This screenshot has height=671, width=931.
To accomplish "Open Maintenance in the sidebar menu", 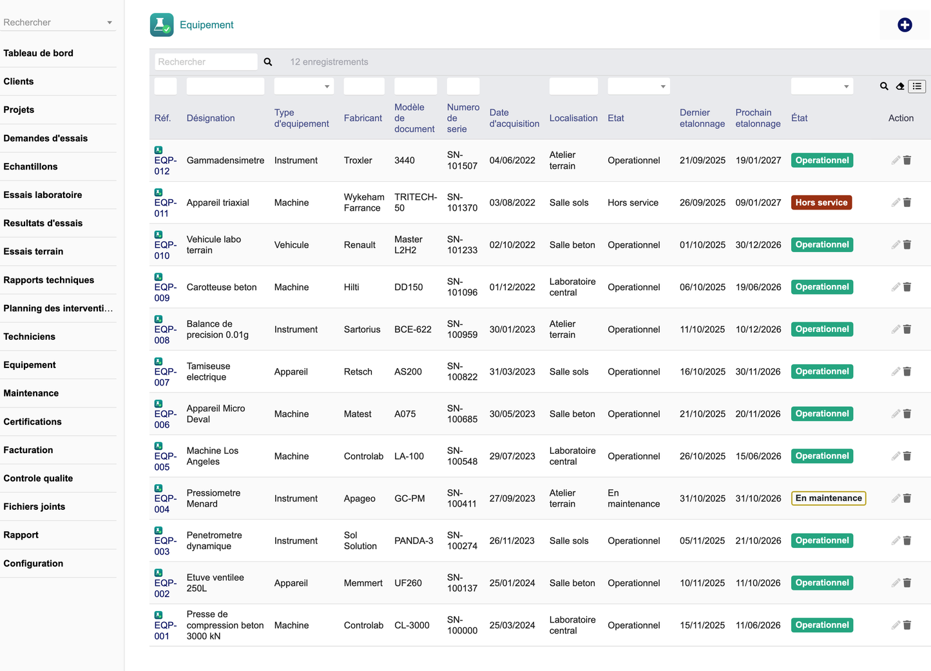I will 31,393.
